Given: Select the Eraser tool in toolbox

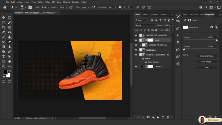Looking at the screenshot, I should tap(9, 42).
